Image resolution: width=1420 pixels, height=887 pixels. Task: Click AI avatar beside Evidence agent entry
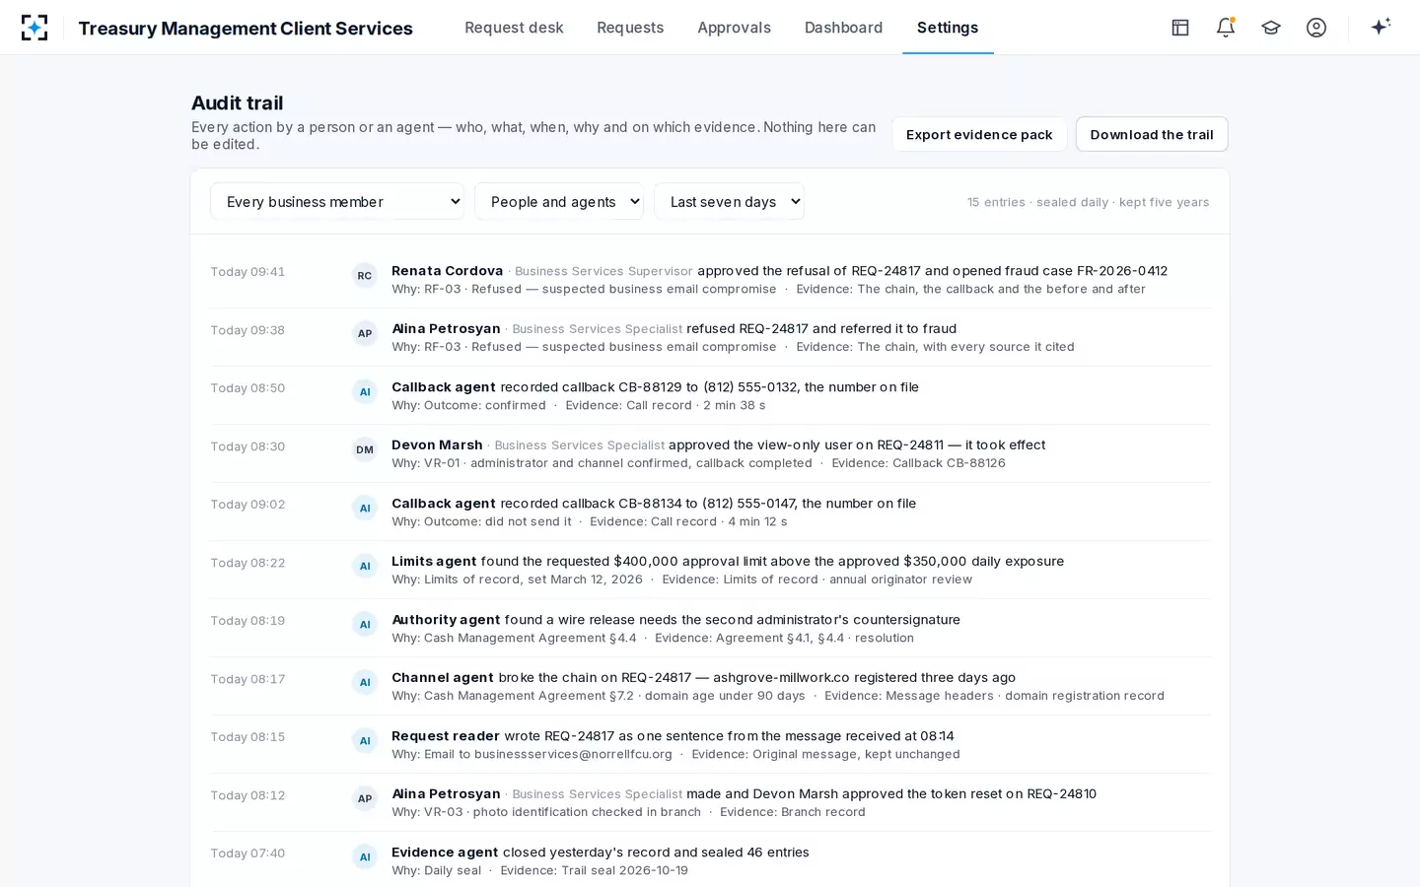click(365, 857)
